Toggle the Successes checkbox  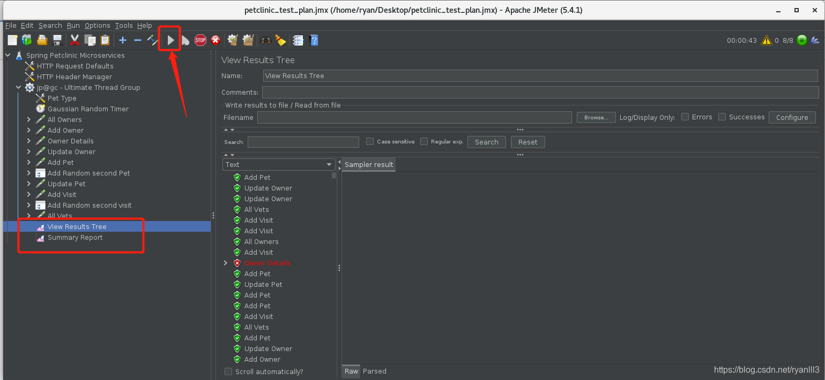(x=722, y=117)
